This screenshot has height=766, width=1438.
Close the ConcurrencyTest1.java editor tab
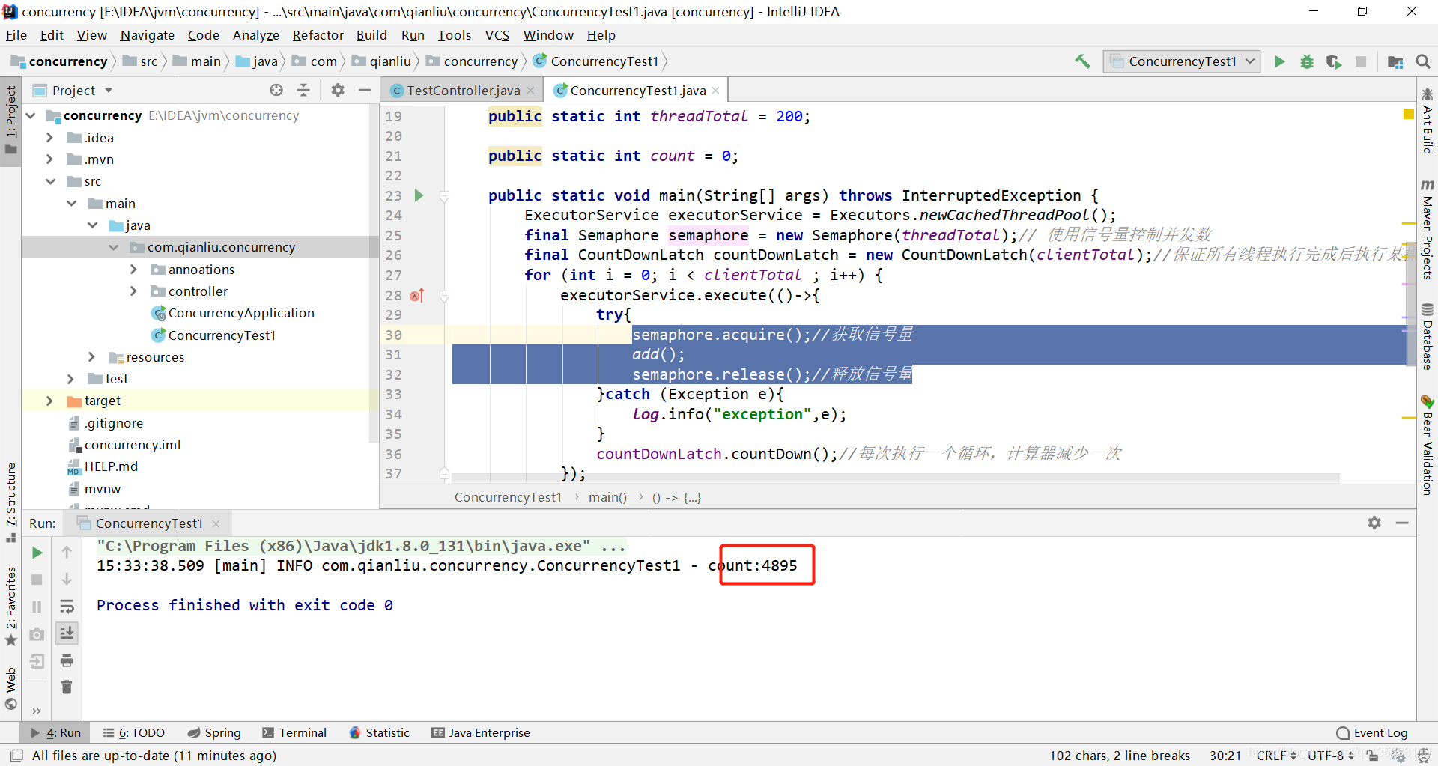click(x=716, y=91)
